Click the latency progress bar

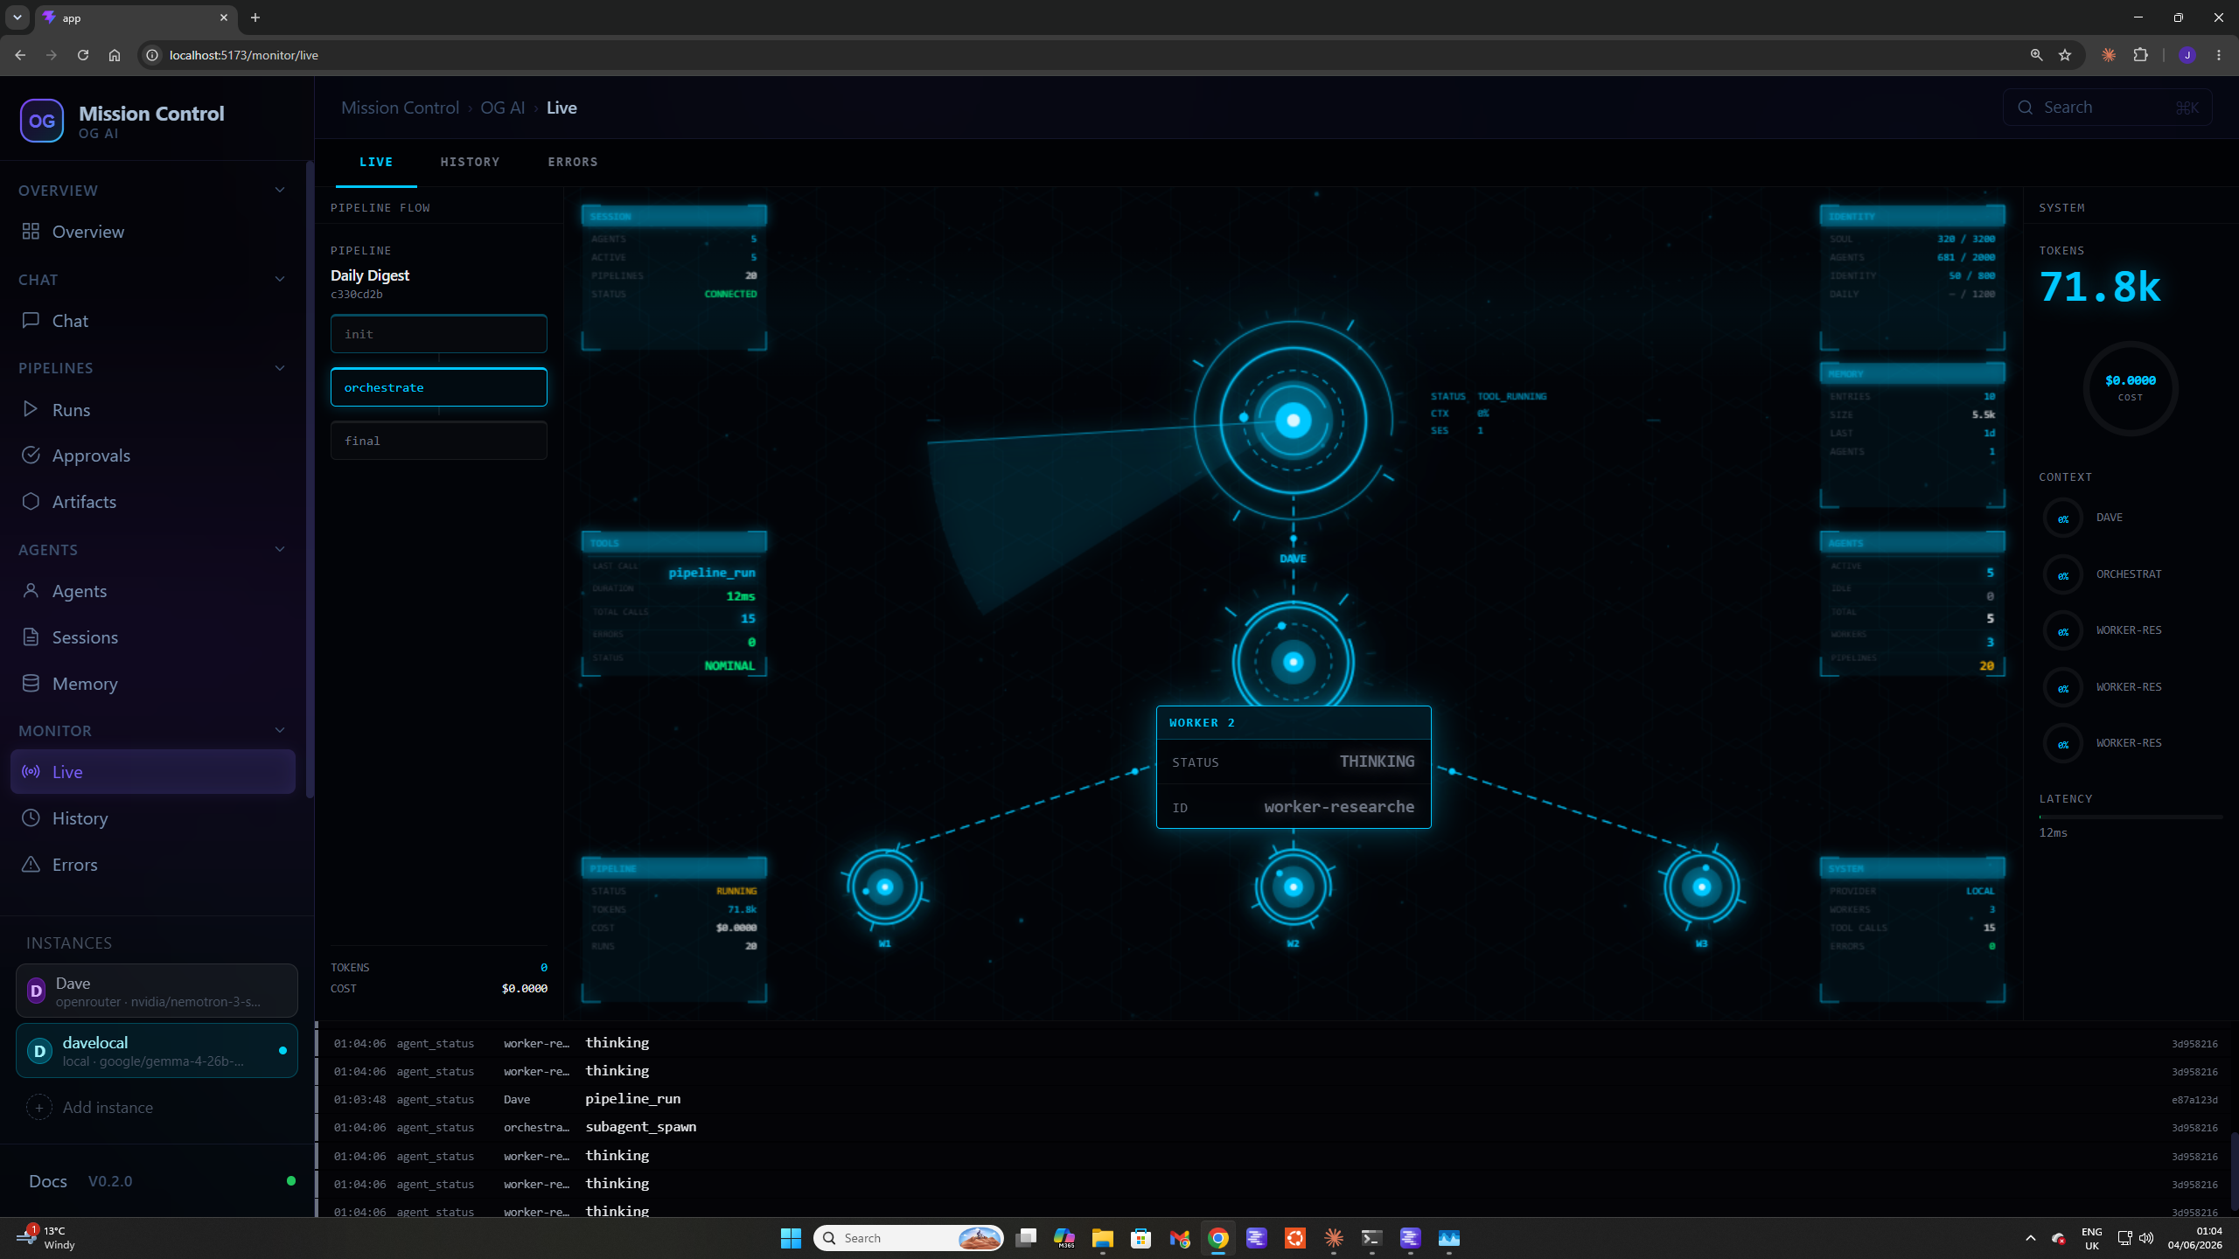point(2130,817)
